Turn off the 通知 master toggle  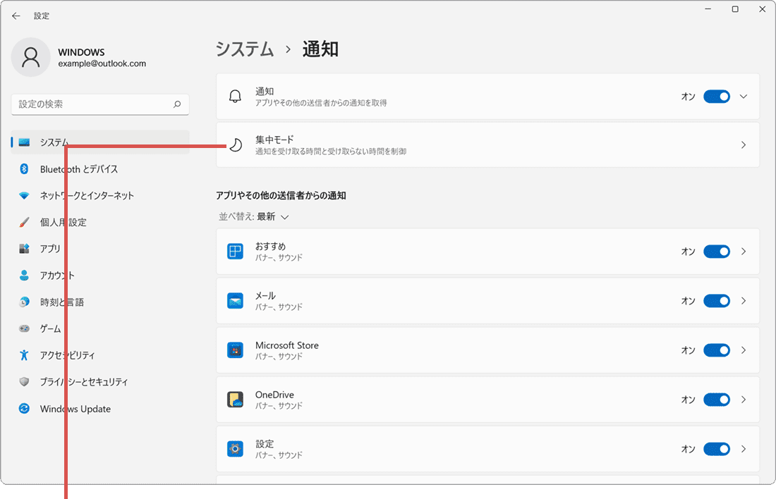coord(717,96)
